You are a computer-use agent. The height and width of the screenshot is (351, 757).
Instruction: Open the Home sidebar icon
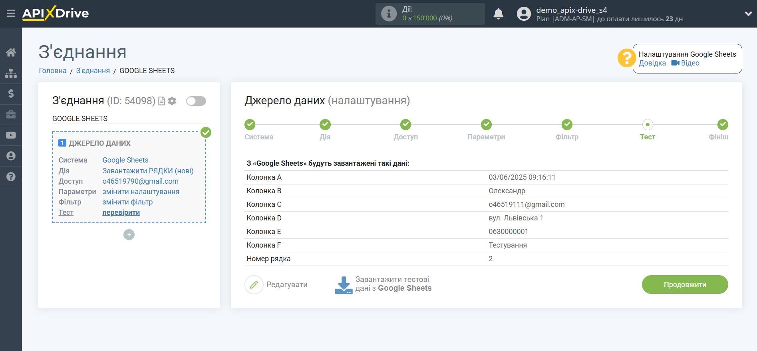pyautogui.click(x=11, y=52)
